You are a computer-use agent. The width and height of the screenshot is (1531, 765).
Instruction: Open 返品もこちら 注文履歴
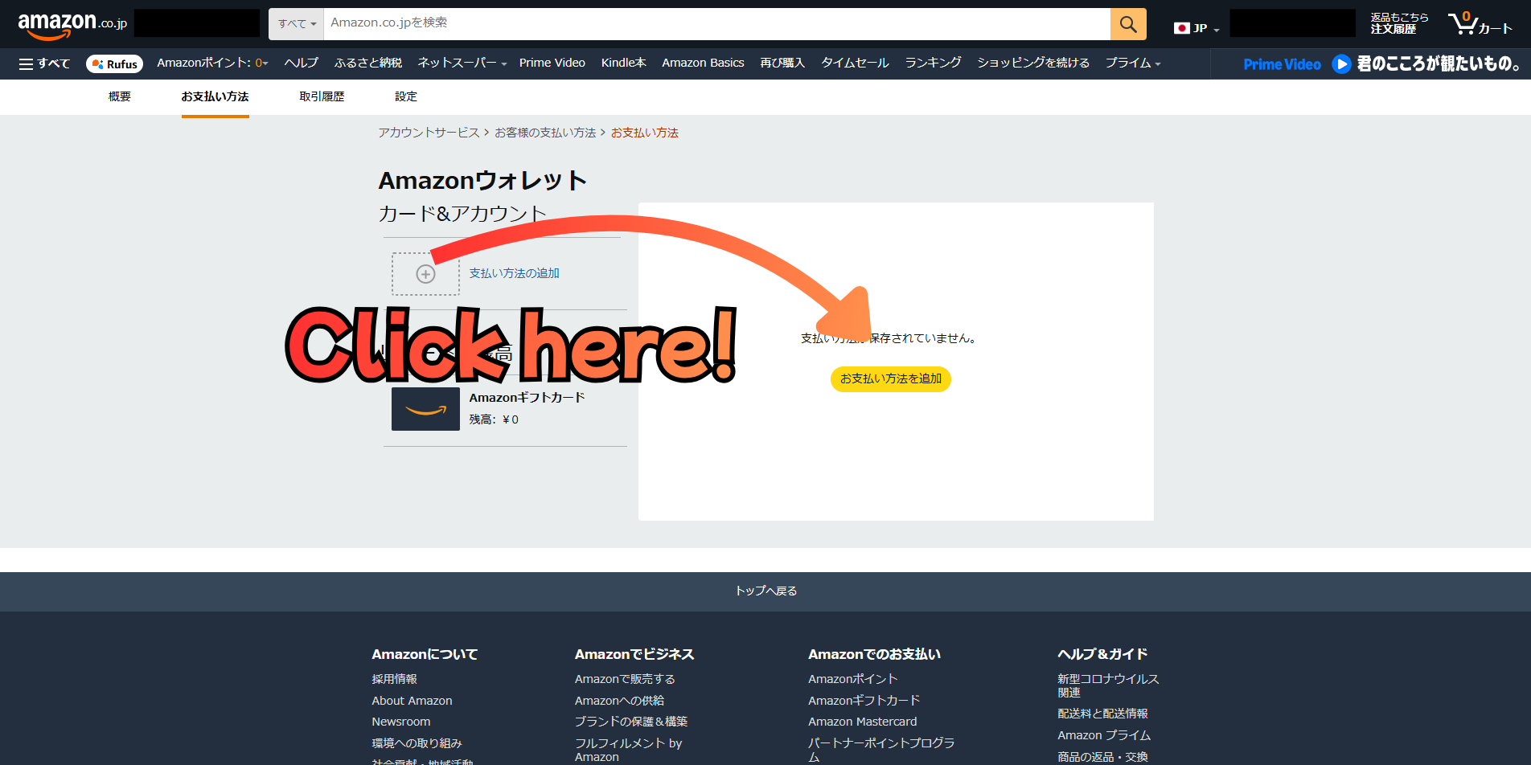1399,23
